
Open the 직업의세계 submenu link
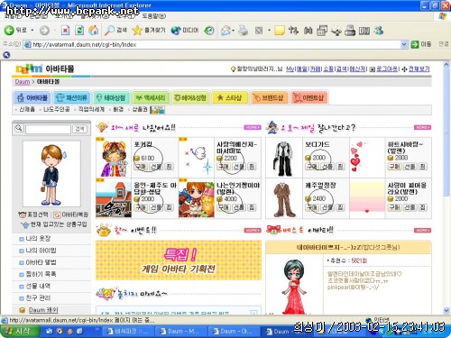click(x=91, y=109)
